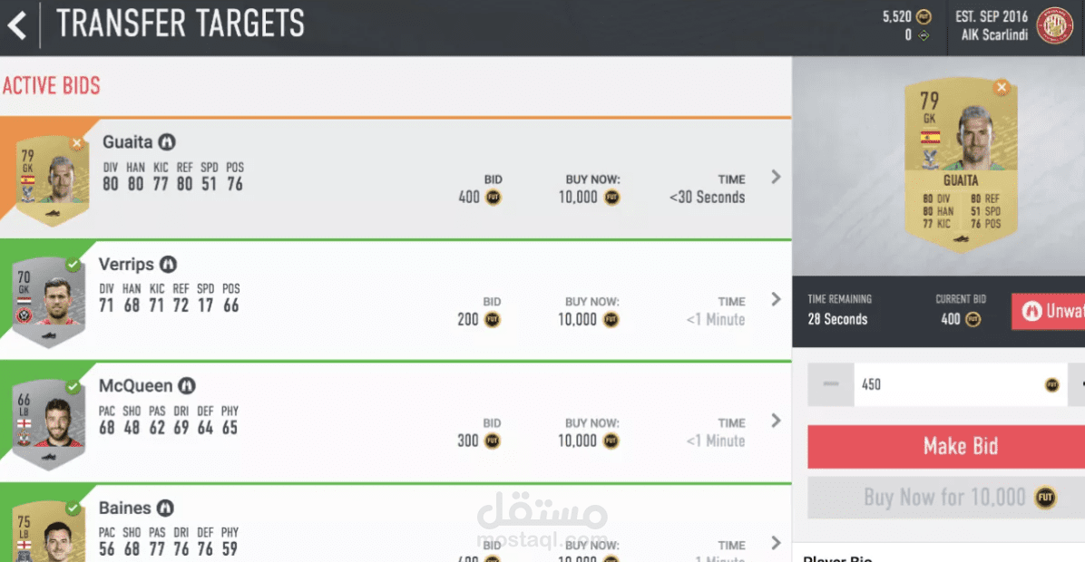Click the binoculars icon next to Guaita

pyautogui.click(x=167, y=142)
